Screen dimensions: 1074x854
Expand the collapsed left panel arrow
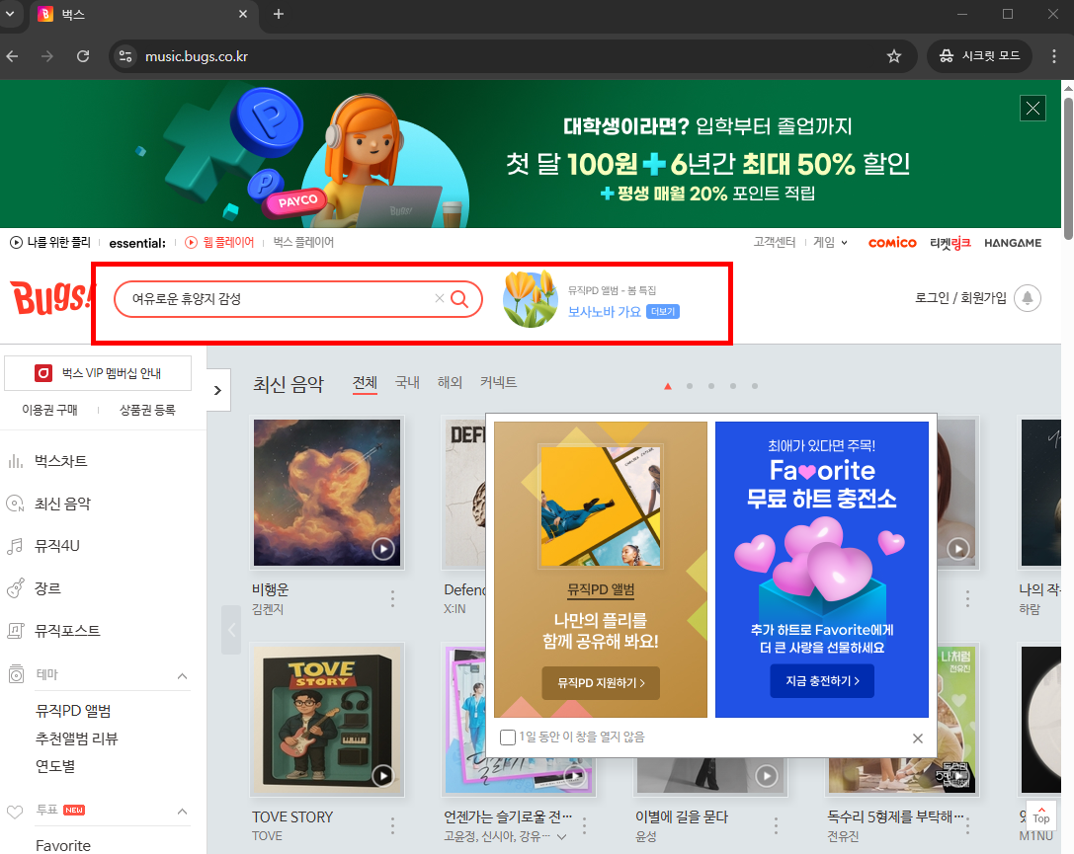(216, 389)
